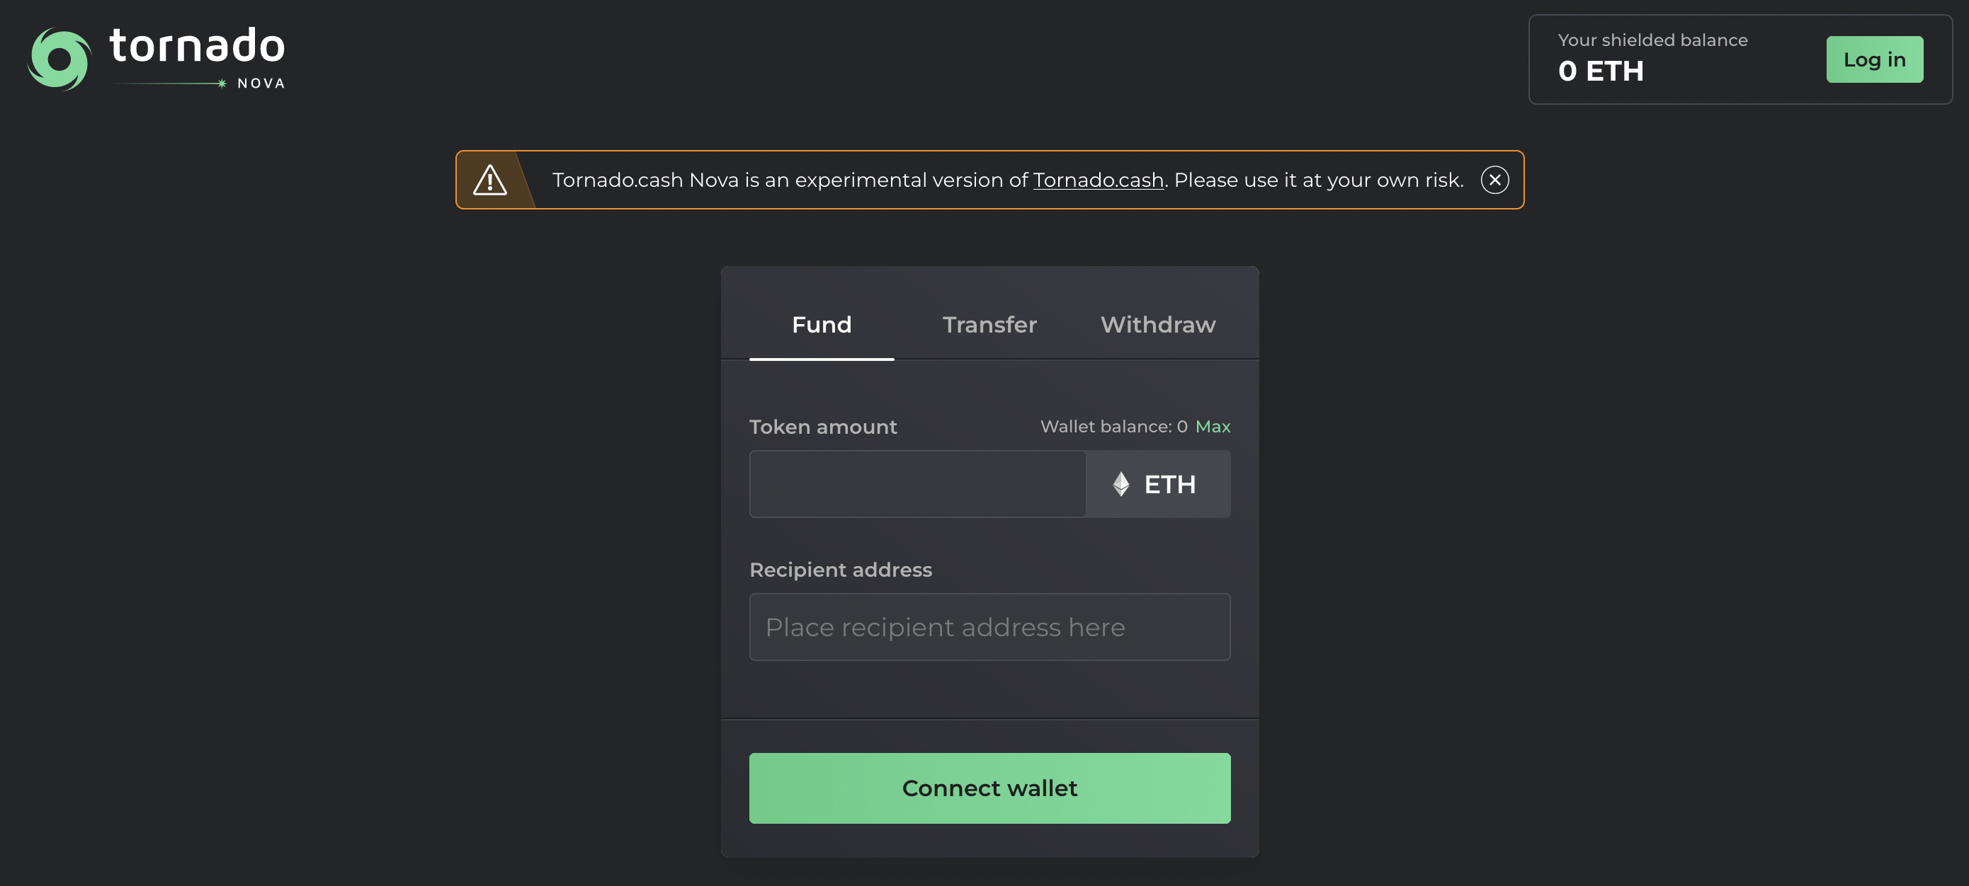Open the Withdraw tab
Viewport: 1969px width, 886px height.
pos(1157,325)
